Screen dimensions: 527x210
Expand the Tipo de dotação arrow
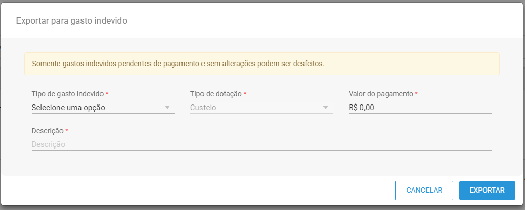pos(326,108)
